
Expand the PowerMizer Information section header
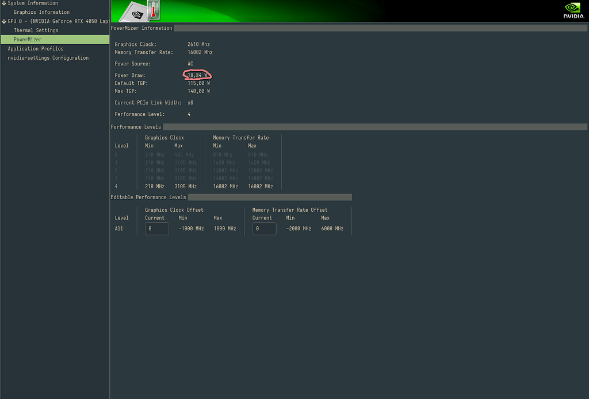[141, 28]
